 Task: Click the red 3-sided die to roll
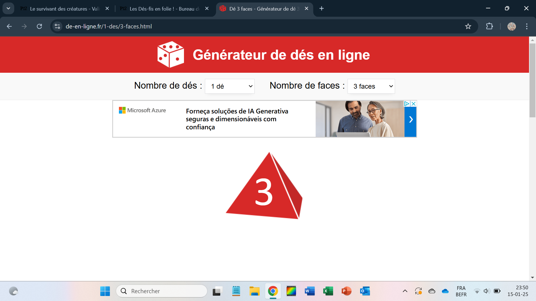click(264, 190)
